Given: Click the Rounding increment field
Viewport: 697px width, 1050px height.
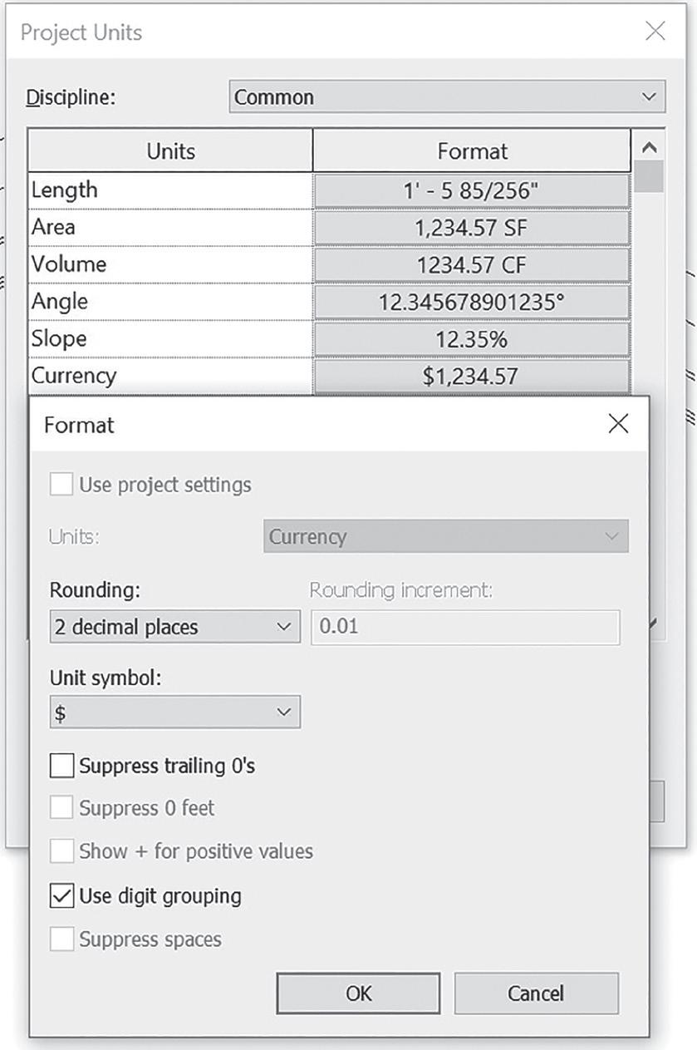Looking at the screenshot, I should point(465,627).
